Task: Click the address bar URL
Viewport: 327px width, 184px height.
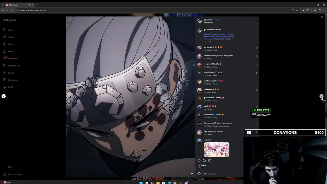Action: [33, 10]
